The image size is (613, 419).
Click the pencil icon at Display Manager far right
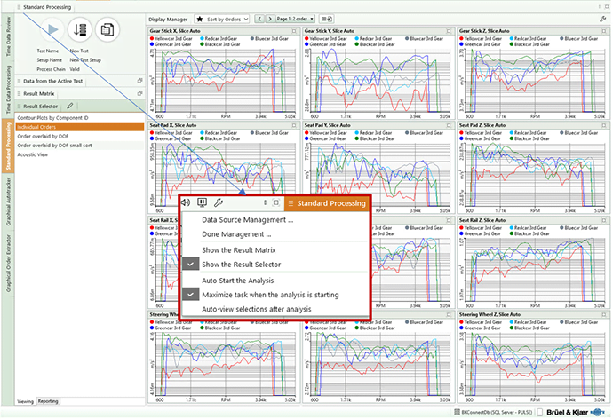(603, 19)
